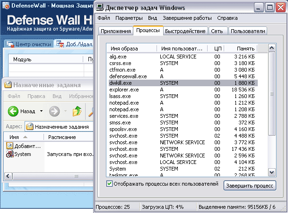The height and width of the screenshot is (213, 288).
Task: Click the left scroll arrow in Scheduled Tasks
Action: tap(8, 176)
